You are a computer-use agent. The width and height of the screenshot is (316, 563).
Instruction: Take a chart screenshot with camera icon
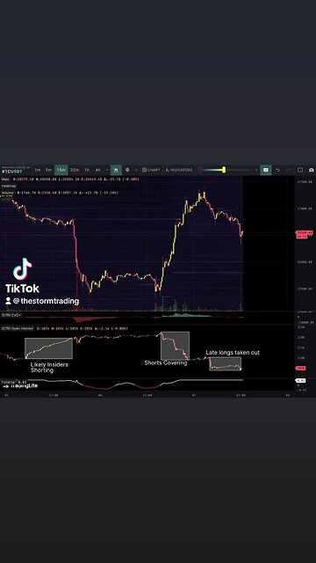312,170
